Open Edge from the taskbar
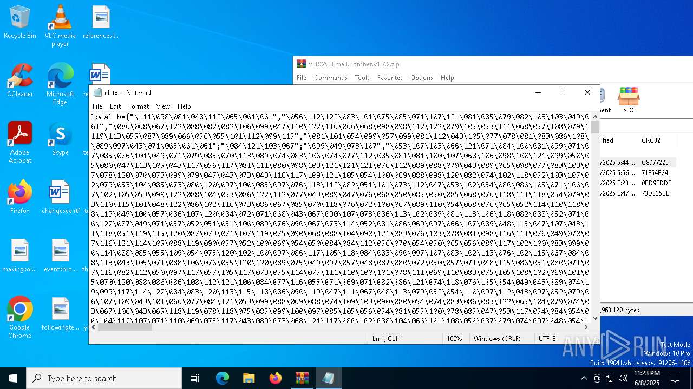693x389 pixels. coord(223,378)
